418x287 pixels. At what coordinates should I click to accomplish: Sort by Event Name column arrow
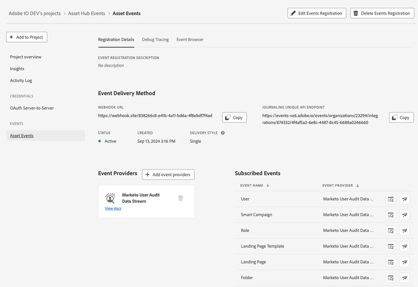(268, 185)
